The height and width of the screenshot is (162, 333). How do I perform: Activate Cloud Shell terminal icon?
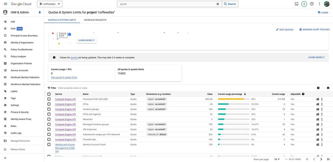pos(296,4)
